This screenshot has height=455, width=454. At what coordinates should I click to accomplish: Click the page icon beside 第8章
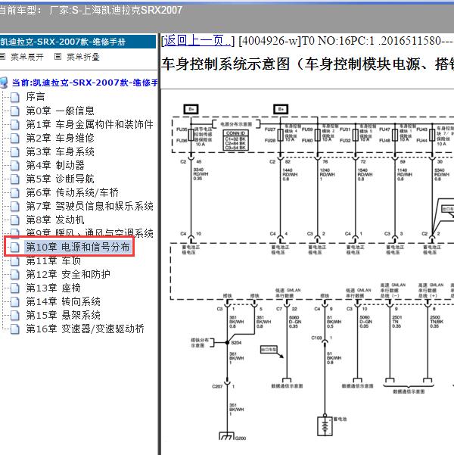[x=15, y=220]
